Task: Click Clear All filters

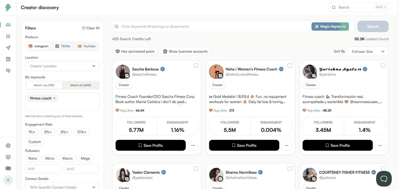Action: tap(91, 28)
